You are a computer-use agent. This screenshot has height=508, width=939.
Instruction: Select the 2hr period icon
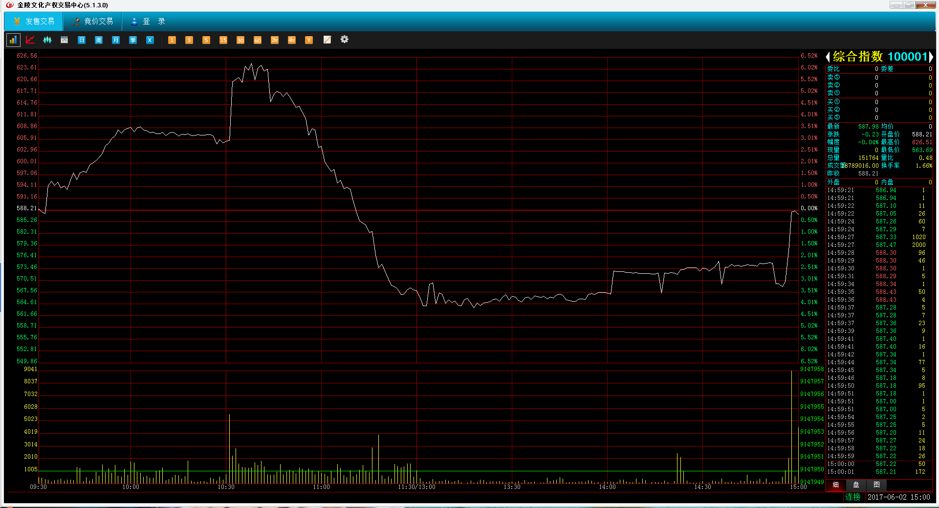(x=275, y=40)
